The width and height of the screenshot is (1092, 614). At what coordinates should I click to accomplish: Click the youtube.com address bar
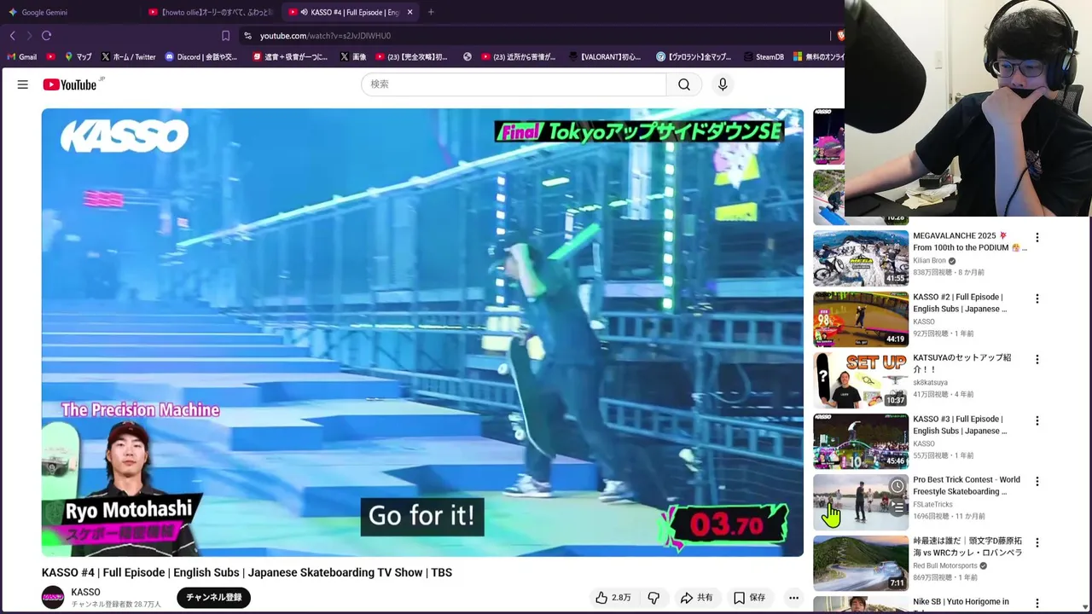(x=533, y=36)
